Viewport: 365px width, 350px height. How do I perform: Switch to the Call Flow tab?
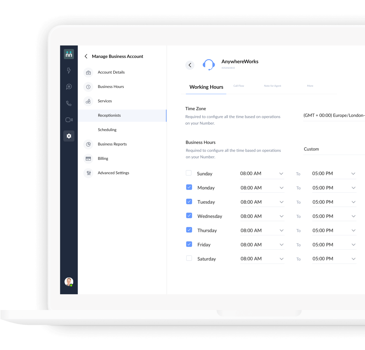pyautogui.click(x=238, y=86)
